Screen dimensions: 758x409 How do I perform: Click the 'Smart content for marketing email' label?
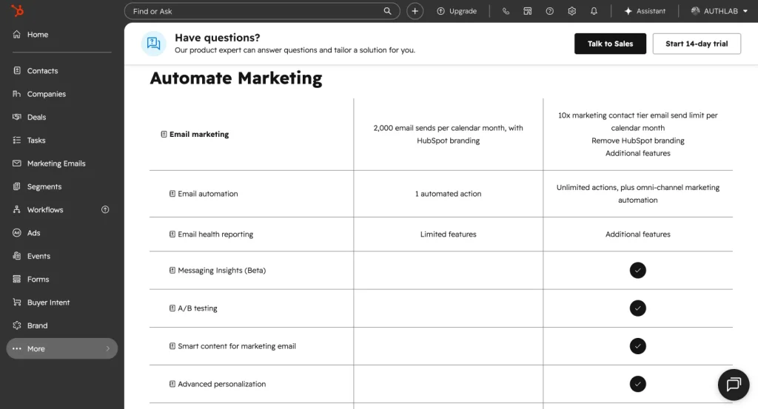pos(237,346)
